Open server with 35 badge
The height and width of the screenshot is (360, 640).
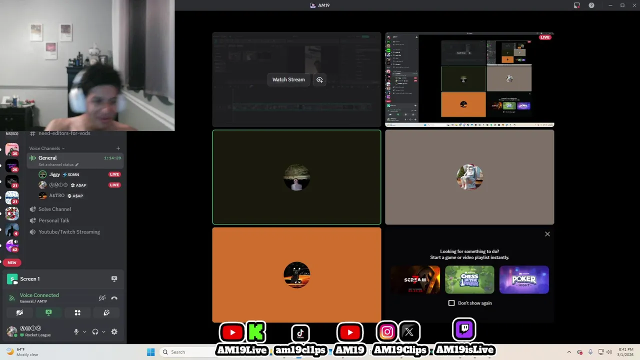(12, 149)
